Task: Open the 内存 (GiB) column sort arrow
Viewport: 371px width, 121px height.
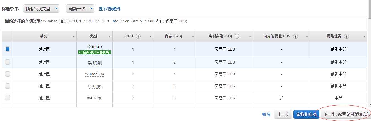Action: pos(193,37)
